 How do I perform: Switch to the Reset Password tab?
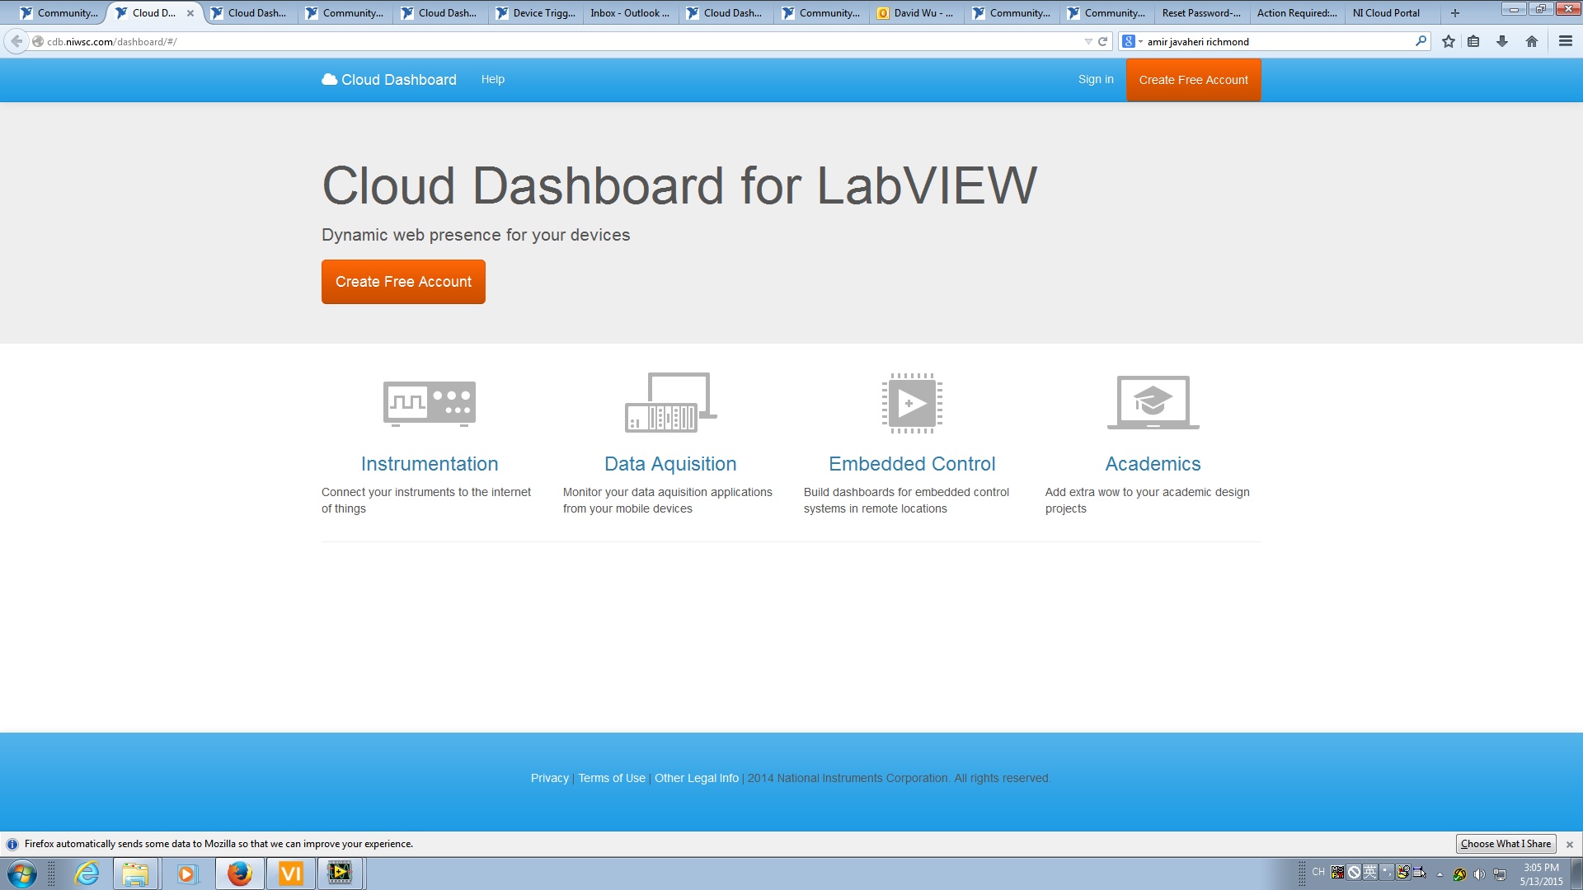coord(1201,13)
